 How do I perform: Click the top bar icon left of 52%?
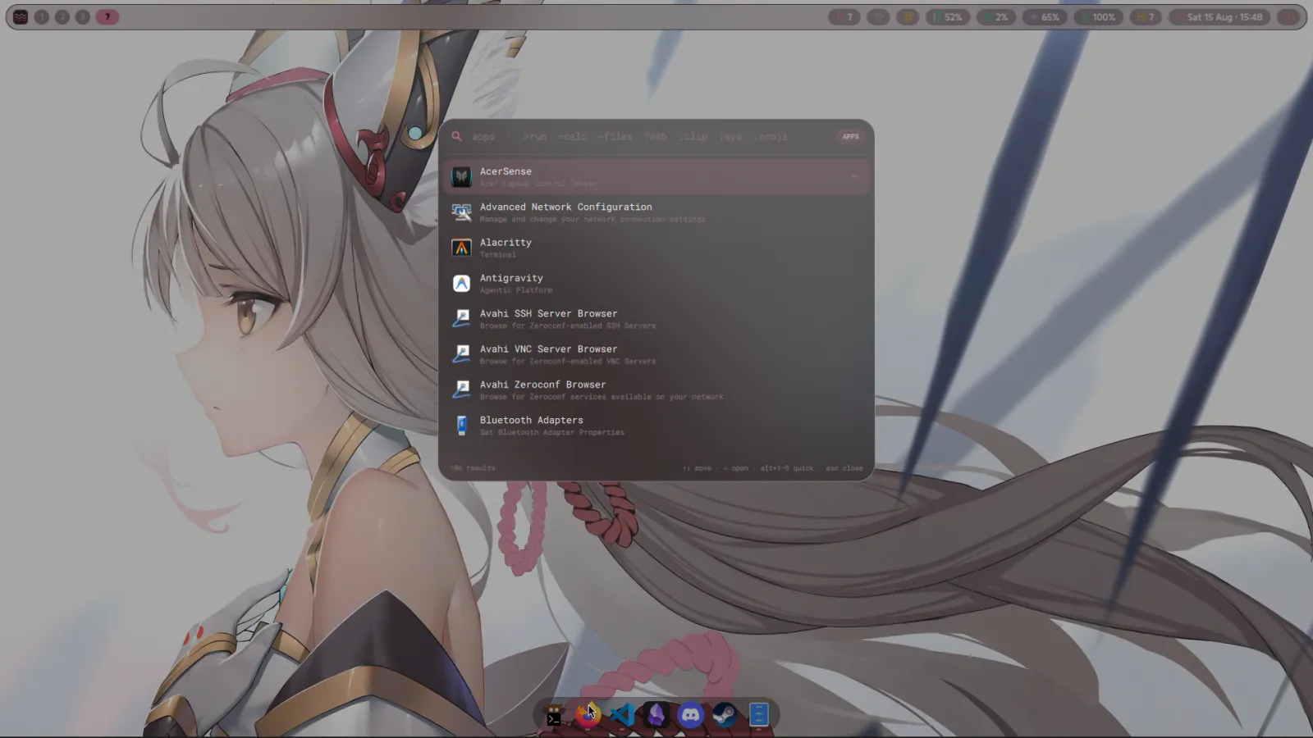pos(908,16)
